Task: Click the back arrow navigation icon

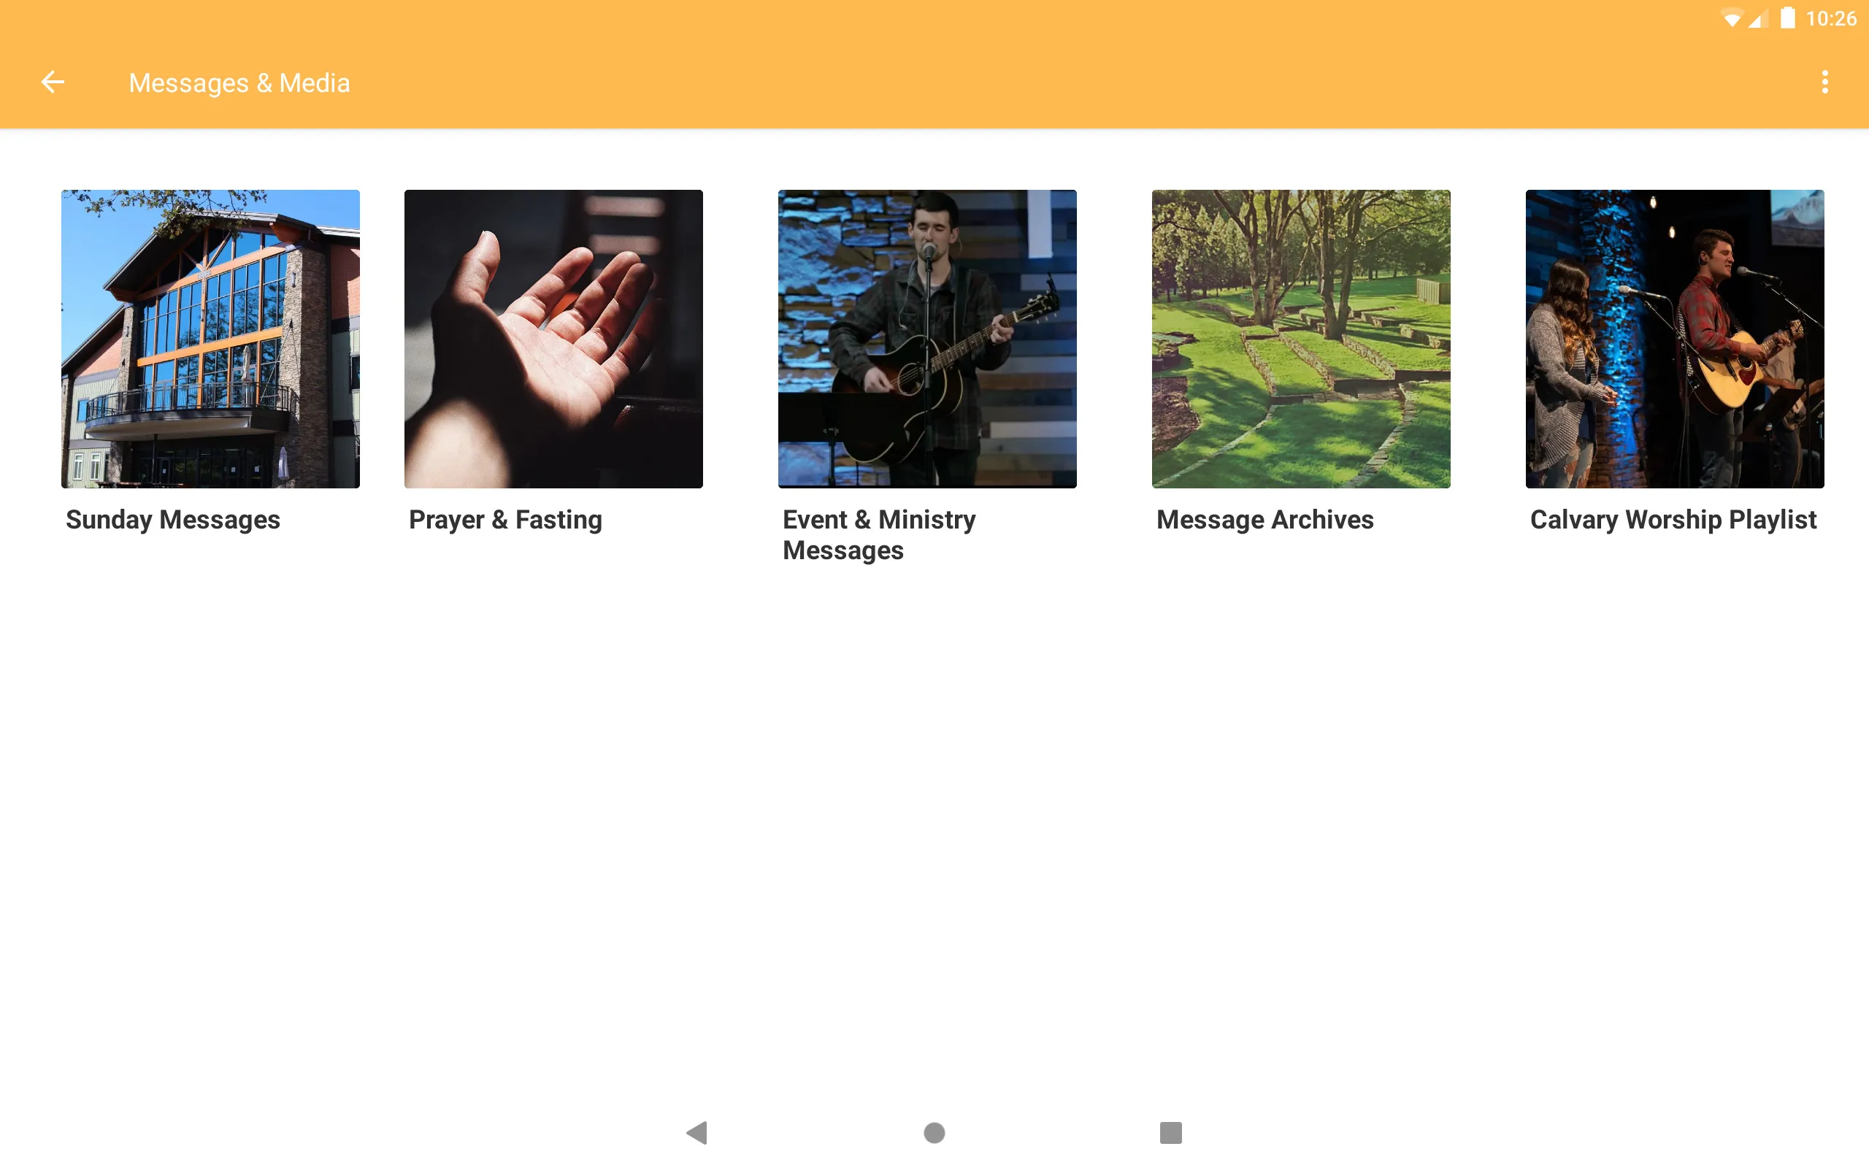Action: (x=53, y=82)
